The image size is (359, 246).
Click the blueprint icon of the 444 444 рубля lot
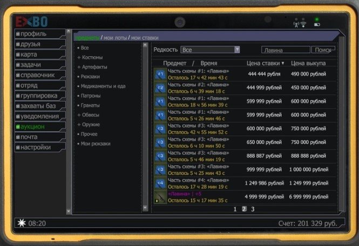(160, 74)
